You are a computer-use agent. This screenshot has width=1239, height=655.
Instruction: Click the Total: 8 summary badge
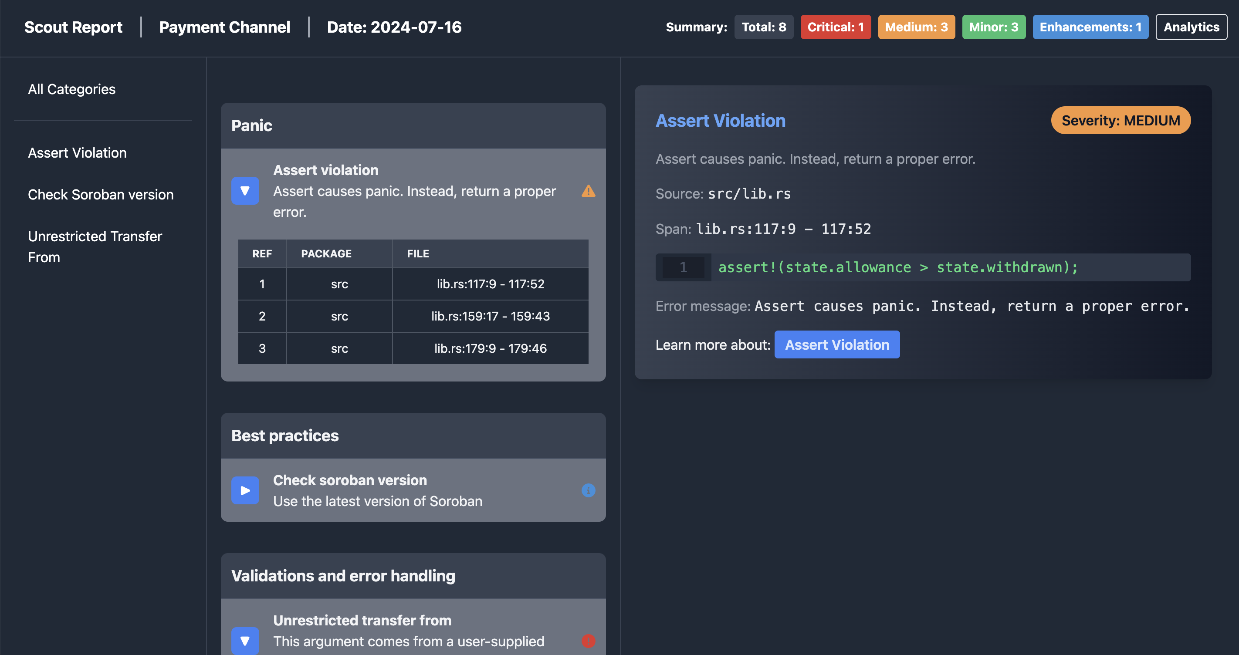pyautogui.click(x=763, y=27)
